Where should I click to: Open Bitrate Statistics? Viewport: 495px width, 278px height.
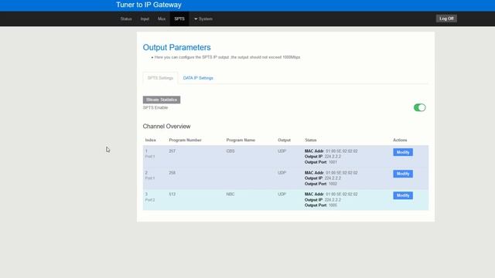[x=162, y=100]
